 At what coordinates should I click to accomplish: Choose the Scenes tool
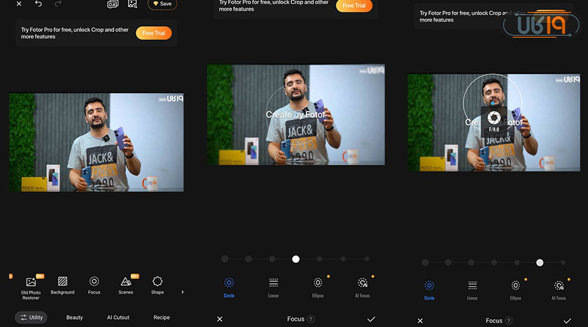click(x=126, y=285)
